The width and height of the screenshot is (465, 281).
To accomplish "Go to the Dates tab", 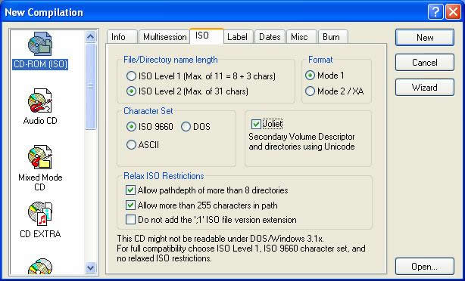I will tap(270, 37).
